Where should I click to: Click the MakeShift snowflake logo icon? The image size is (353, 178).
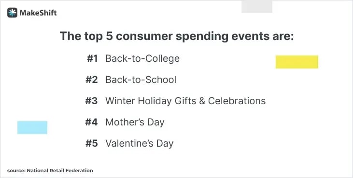(x=12, y=13)
